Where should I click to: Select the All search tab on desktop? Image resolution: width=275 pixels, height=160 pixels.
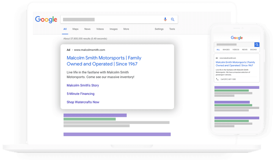point(65,29)
